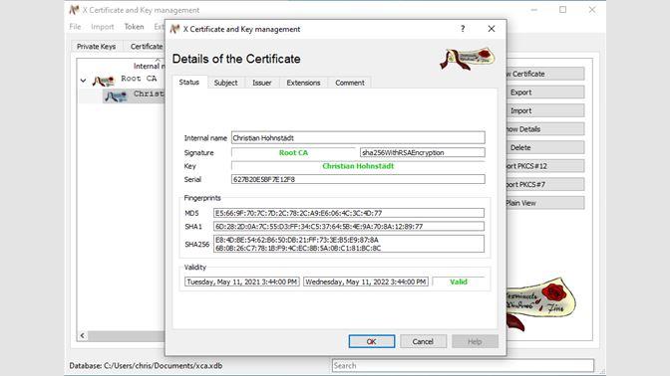Switch to the Issuer tab

point(262,83)
